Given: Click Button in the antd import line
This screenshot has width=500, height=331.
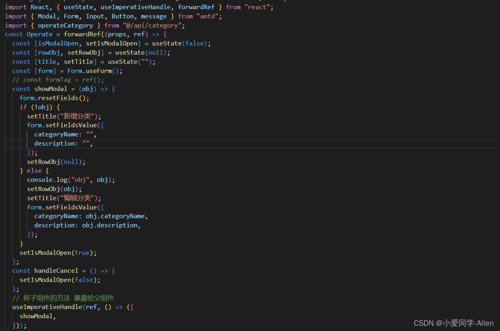Looking at the screenshot, I should (122, 16).
